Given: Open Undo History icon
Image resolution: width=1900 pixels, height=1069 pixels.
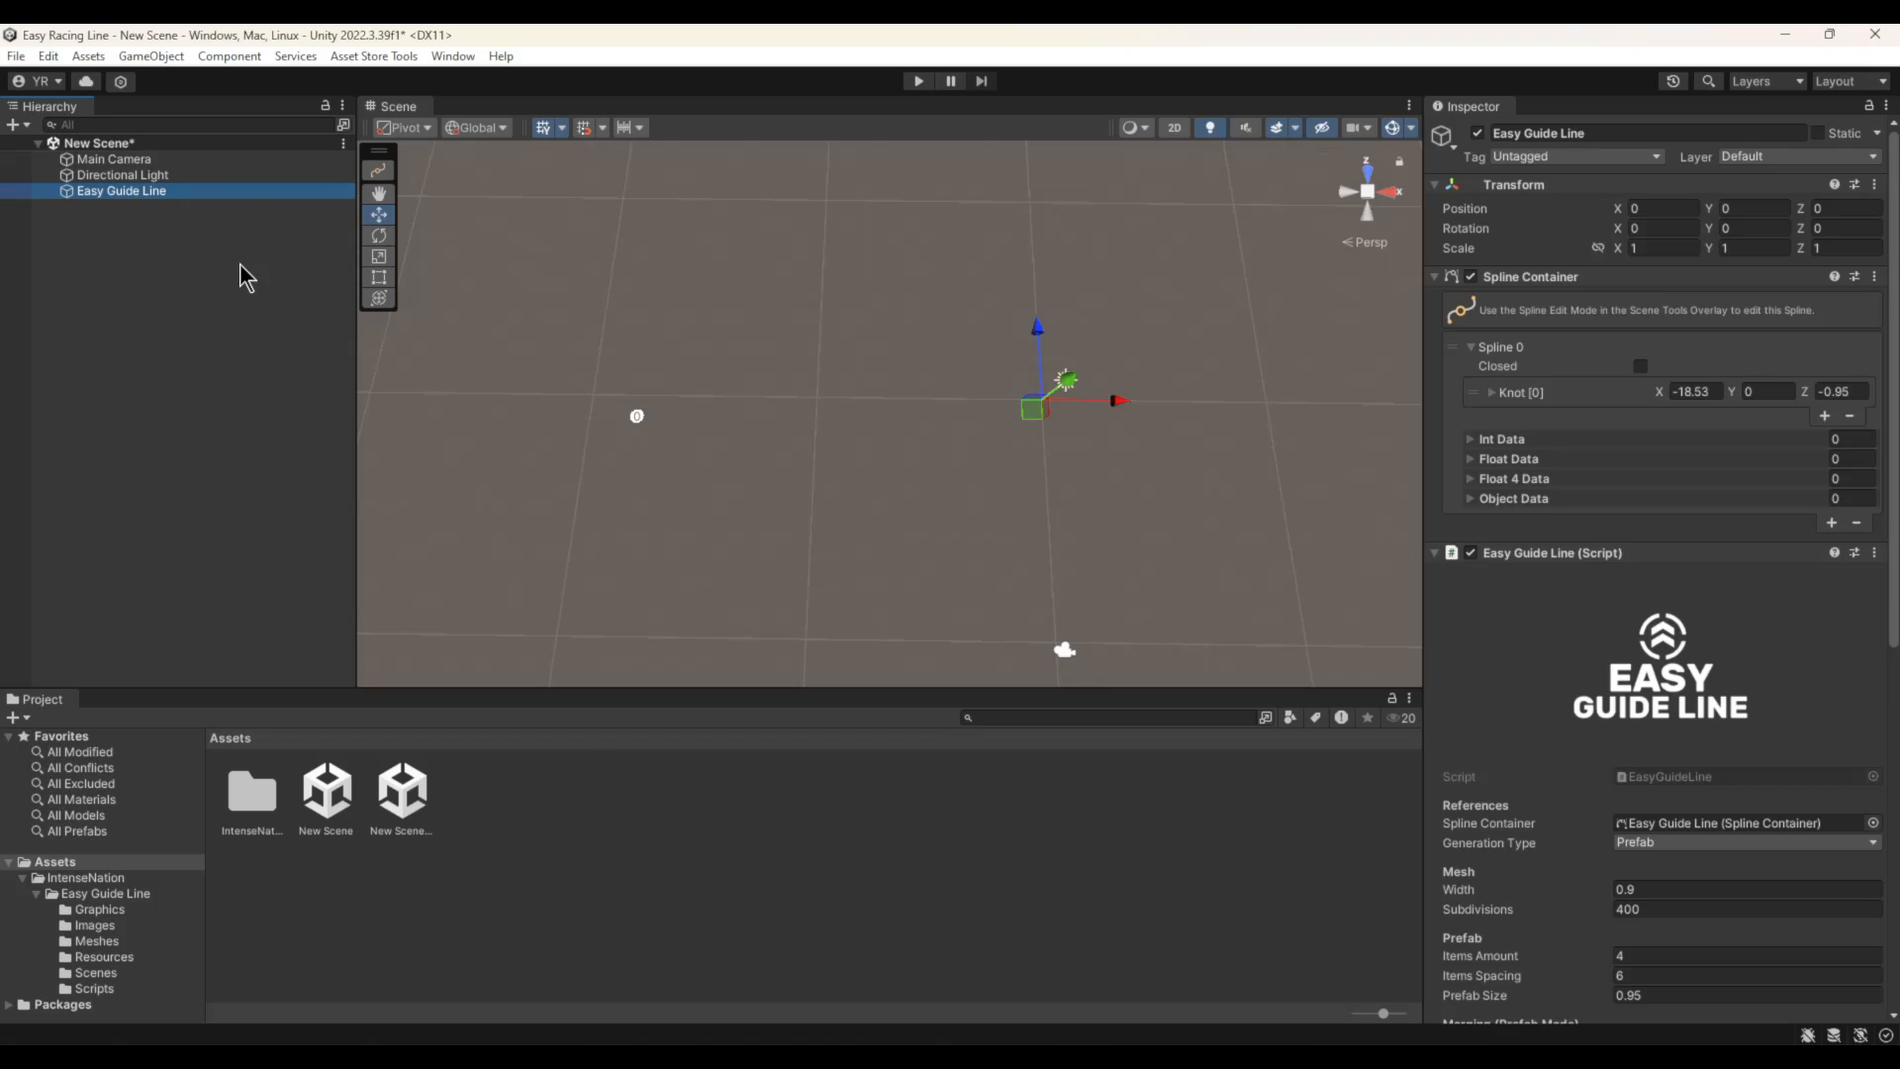Looking at the screenshot, I should pos(1672,81).
